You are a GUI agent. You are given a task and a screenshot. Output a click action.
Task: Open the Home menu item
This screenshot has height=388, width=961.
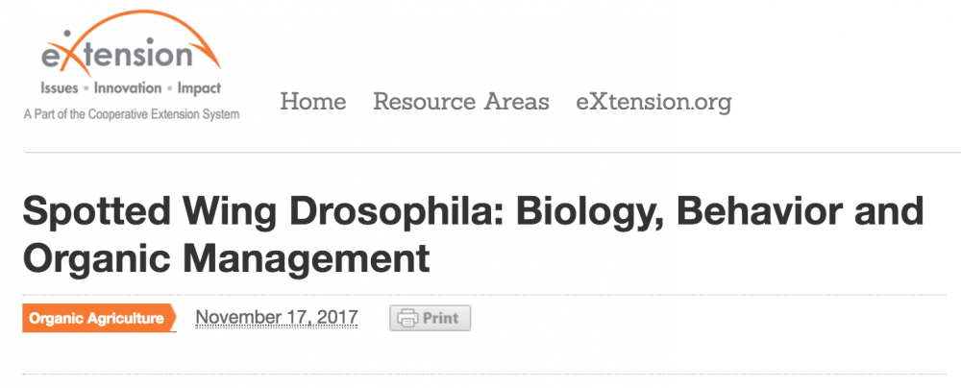click(313, 102)
